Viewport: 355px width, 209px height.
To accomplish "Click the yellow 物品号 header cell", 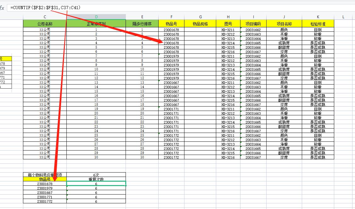I will coord(171,23).
